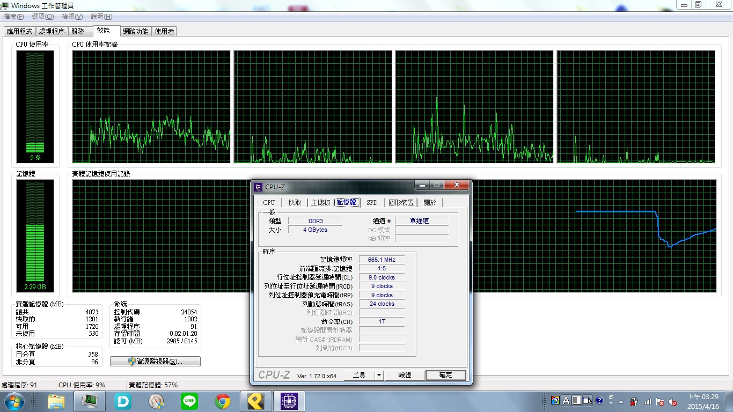Open the network signal tray icon
This screenshot has width=733, height=412.
(647, 401)
